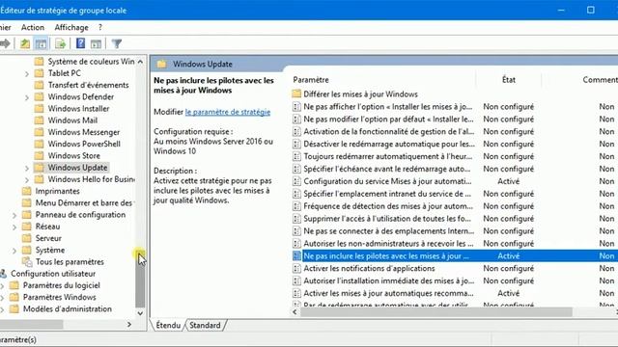The image size is (618, 347).
Task: Switch to the Étendu tab
Action: tap(168, 326)
